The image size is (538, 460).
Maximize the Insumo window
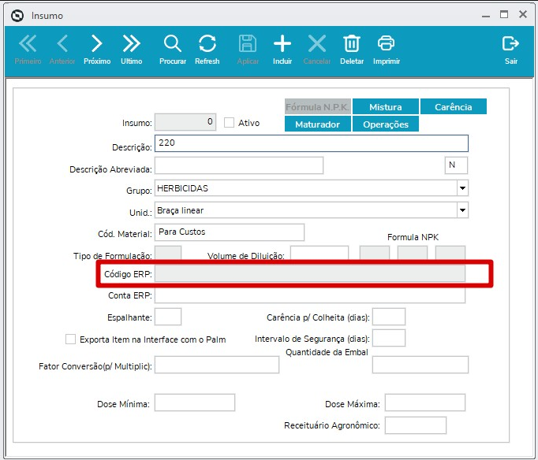[x=504, y=14]
